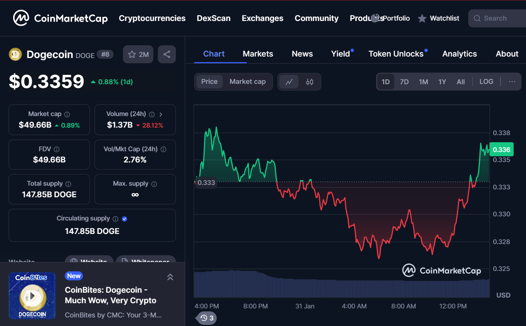526x326 pixels.
Task: Click the Portfolio pie chart icon
Action: click(375, 18)
